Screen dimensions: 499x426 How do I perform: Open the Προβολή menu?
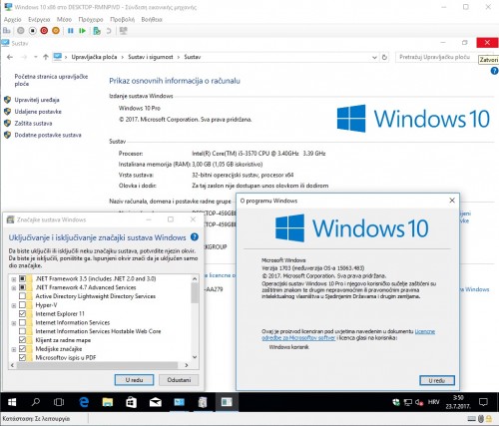point(123,20)
